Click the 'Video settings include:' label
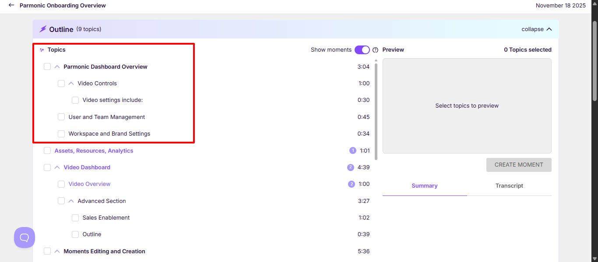The image size is (598, 262). pyautogui.click(x=113, y=100)
